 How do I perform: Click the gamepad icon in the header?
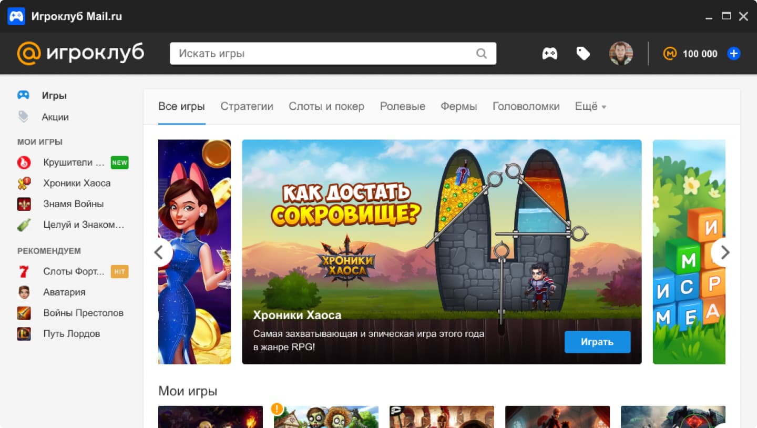click(x=550, y=53)
